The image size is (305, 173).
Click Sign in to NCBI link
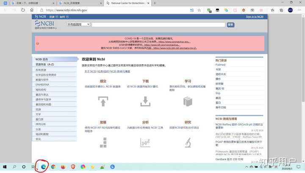255,16
